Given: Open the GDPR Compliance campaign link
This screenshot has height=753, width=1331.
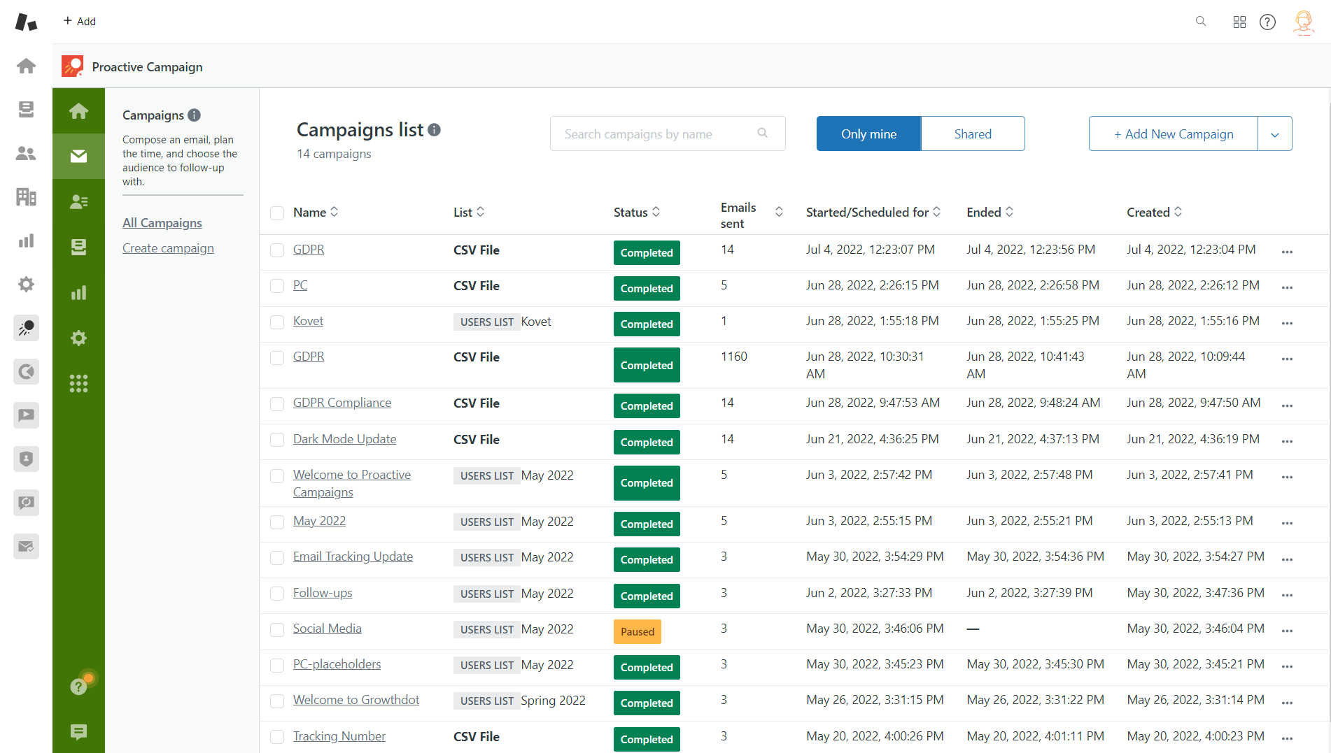Looking at the screenshot, I should 342,403.
